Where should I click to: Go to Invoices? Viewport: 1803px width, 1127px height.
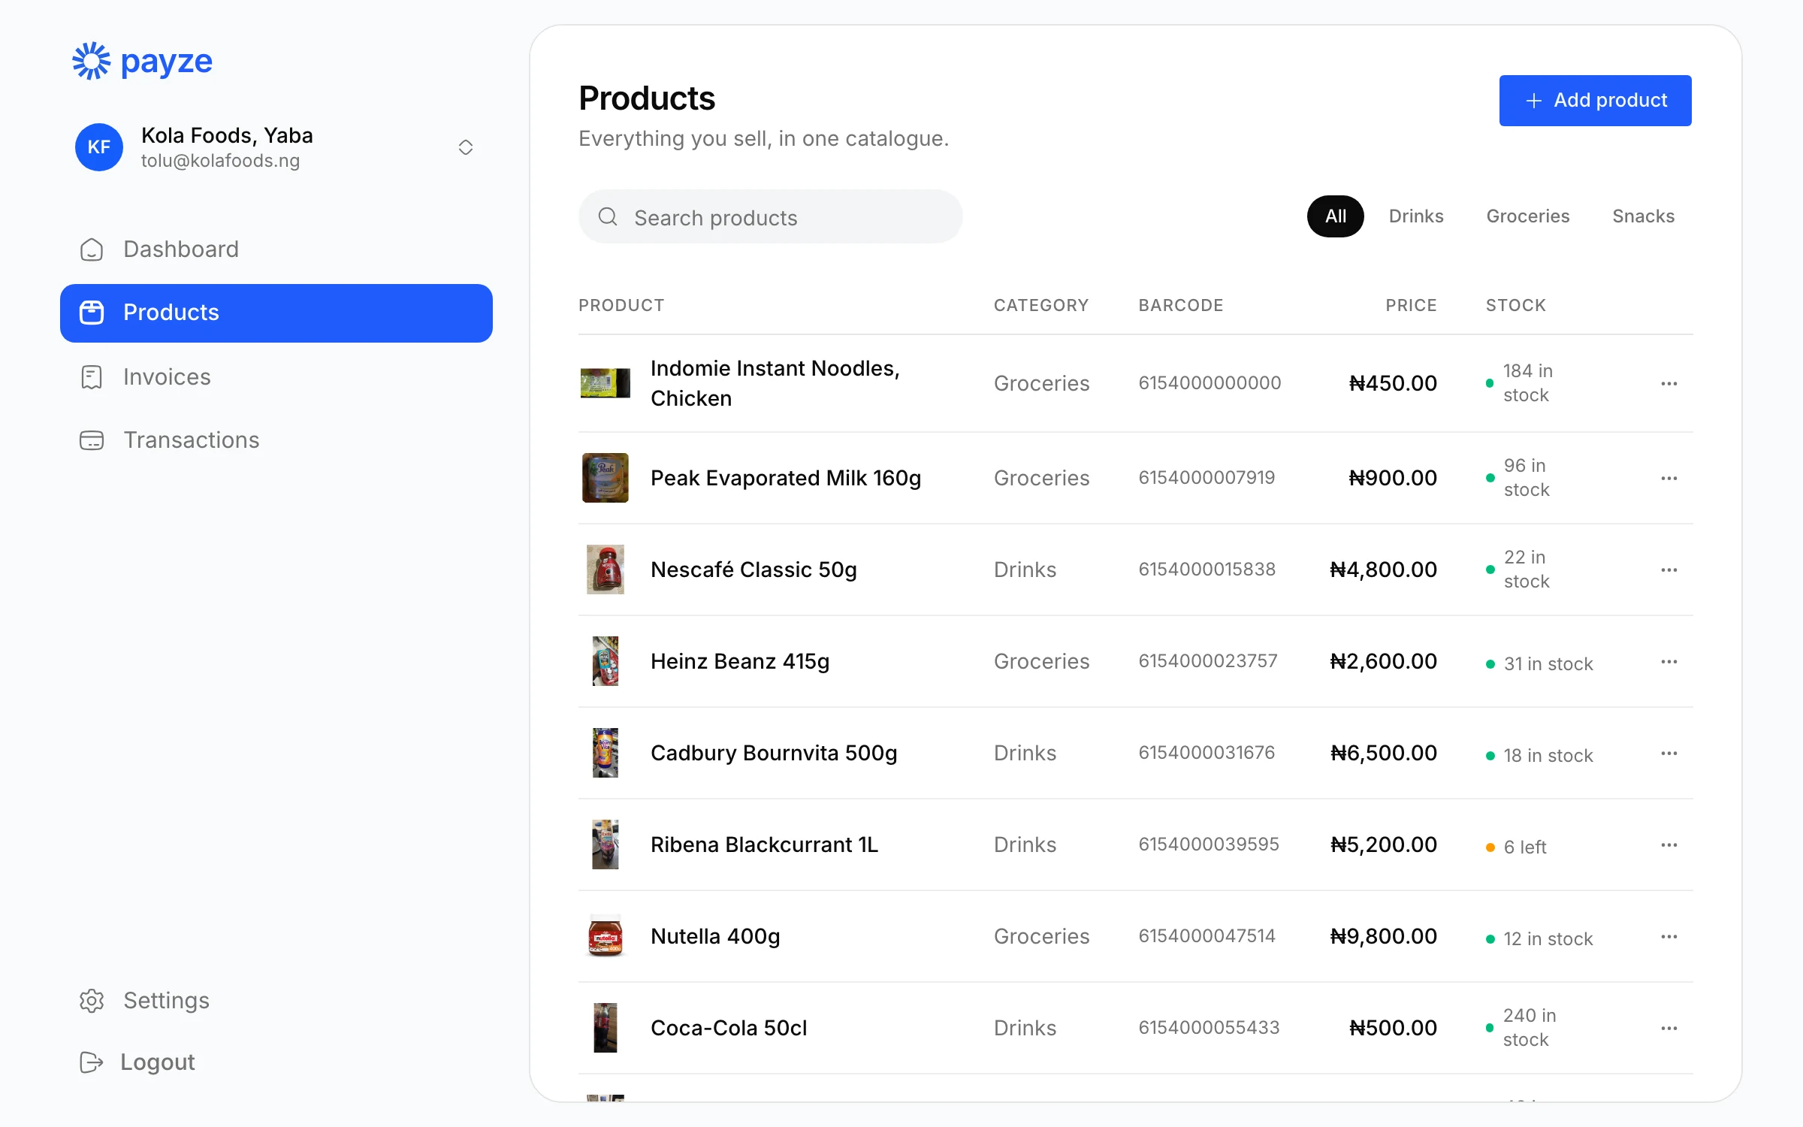tap(276, 377)
